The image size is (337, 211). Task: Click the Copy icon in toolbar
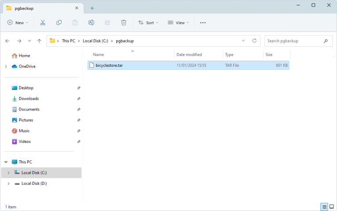coord(59,23)
